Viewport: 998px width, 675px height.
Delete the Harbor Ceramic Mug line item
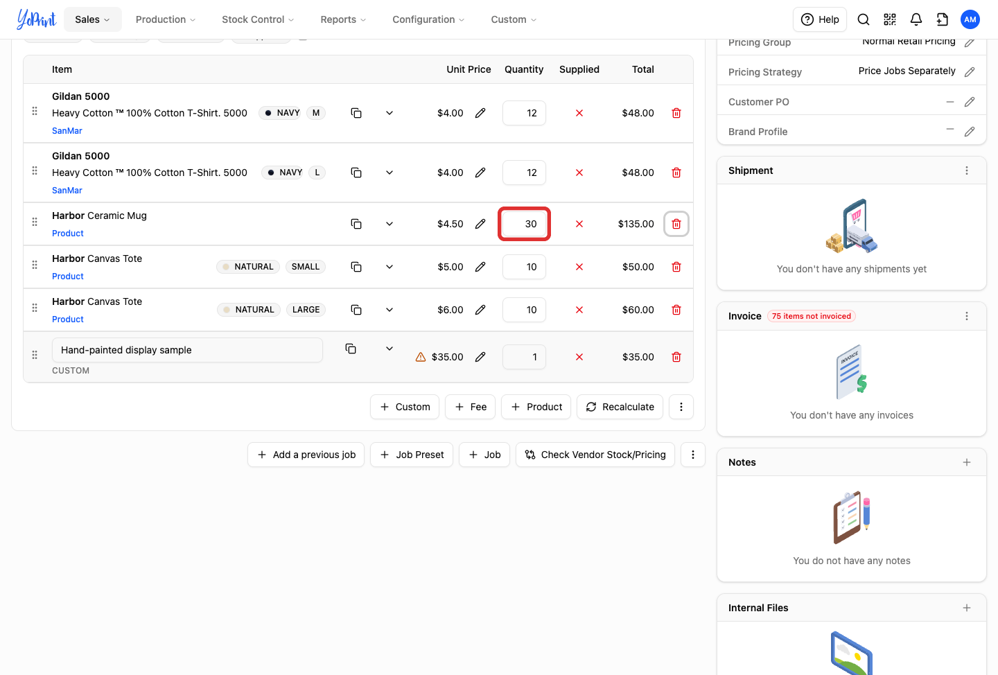676,224
